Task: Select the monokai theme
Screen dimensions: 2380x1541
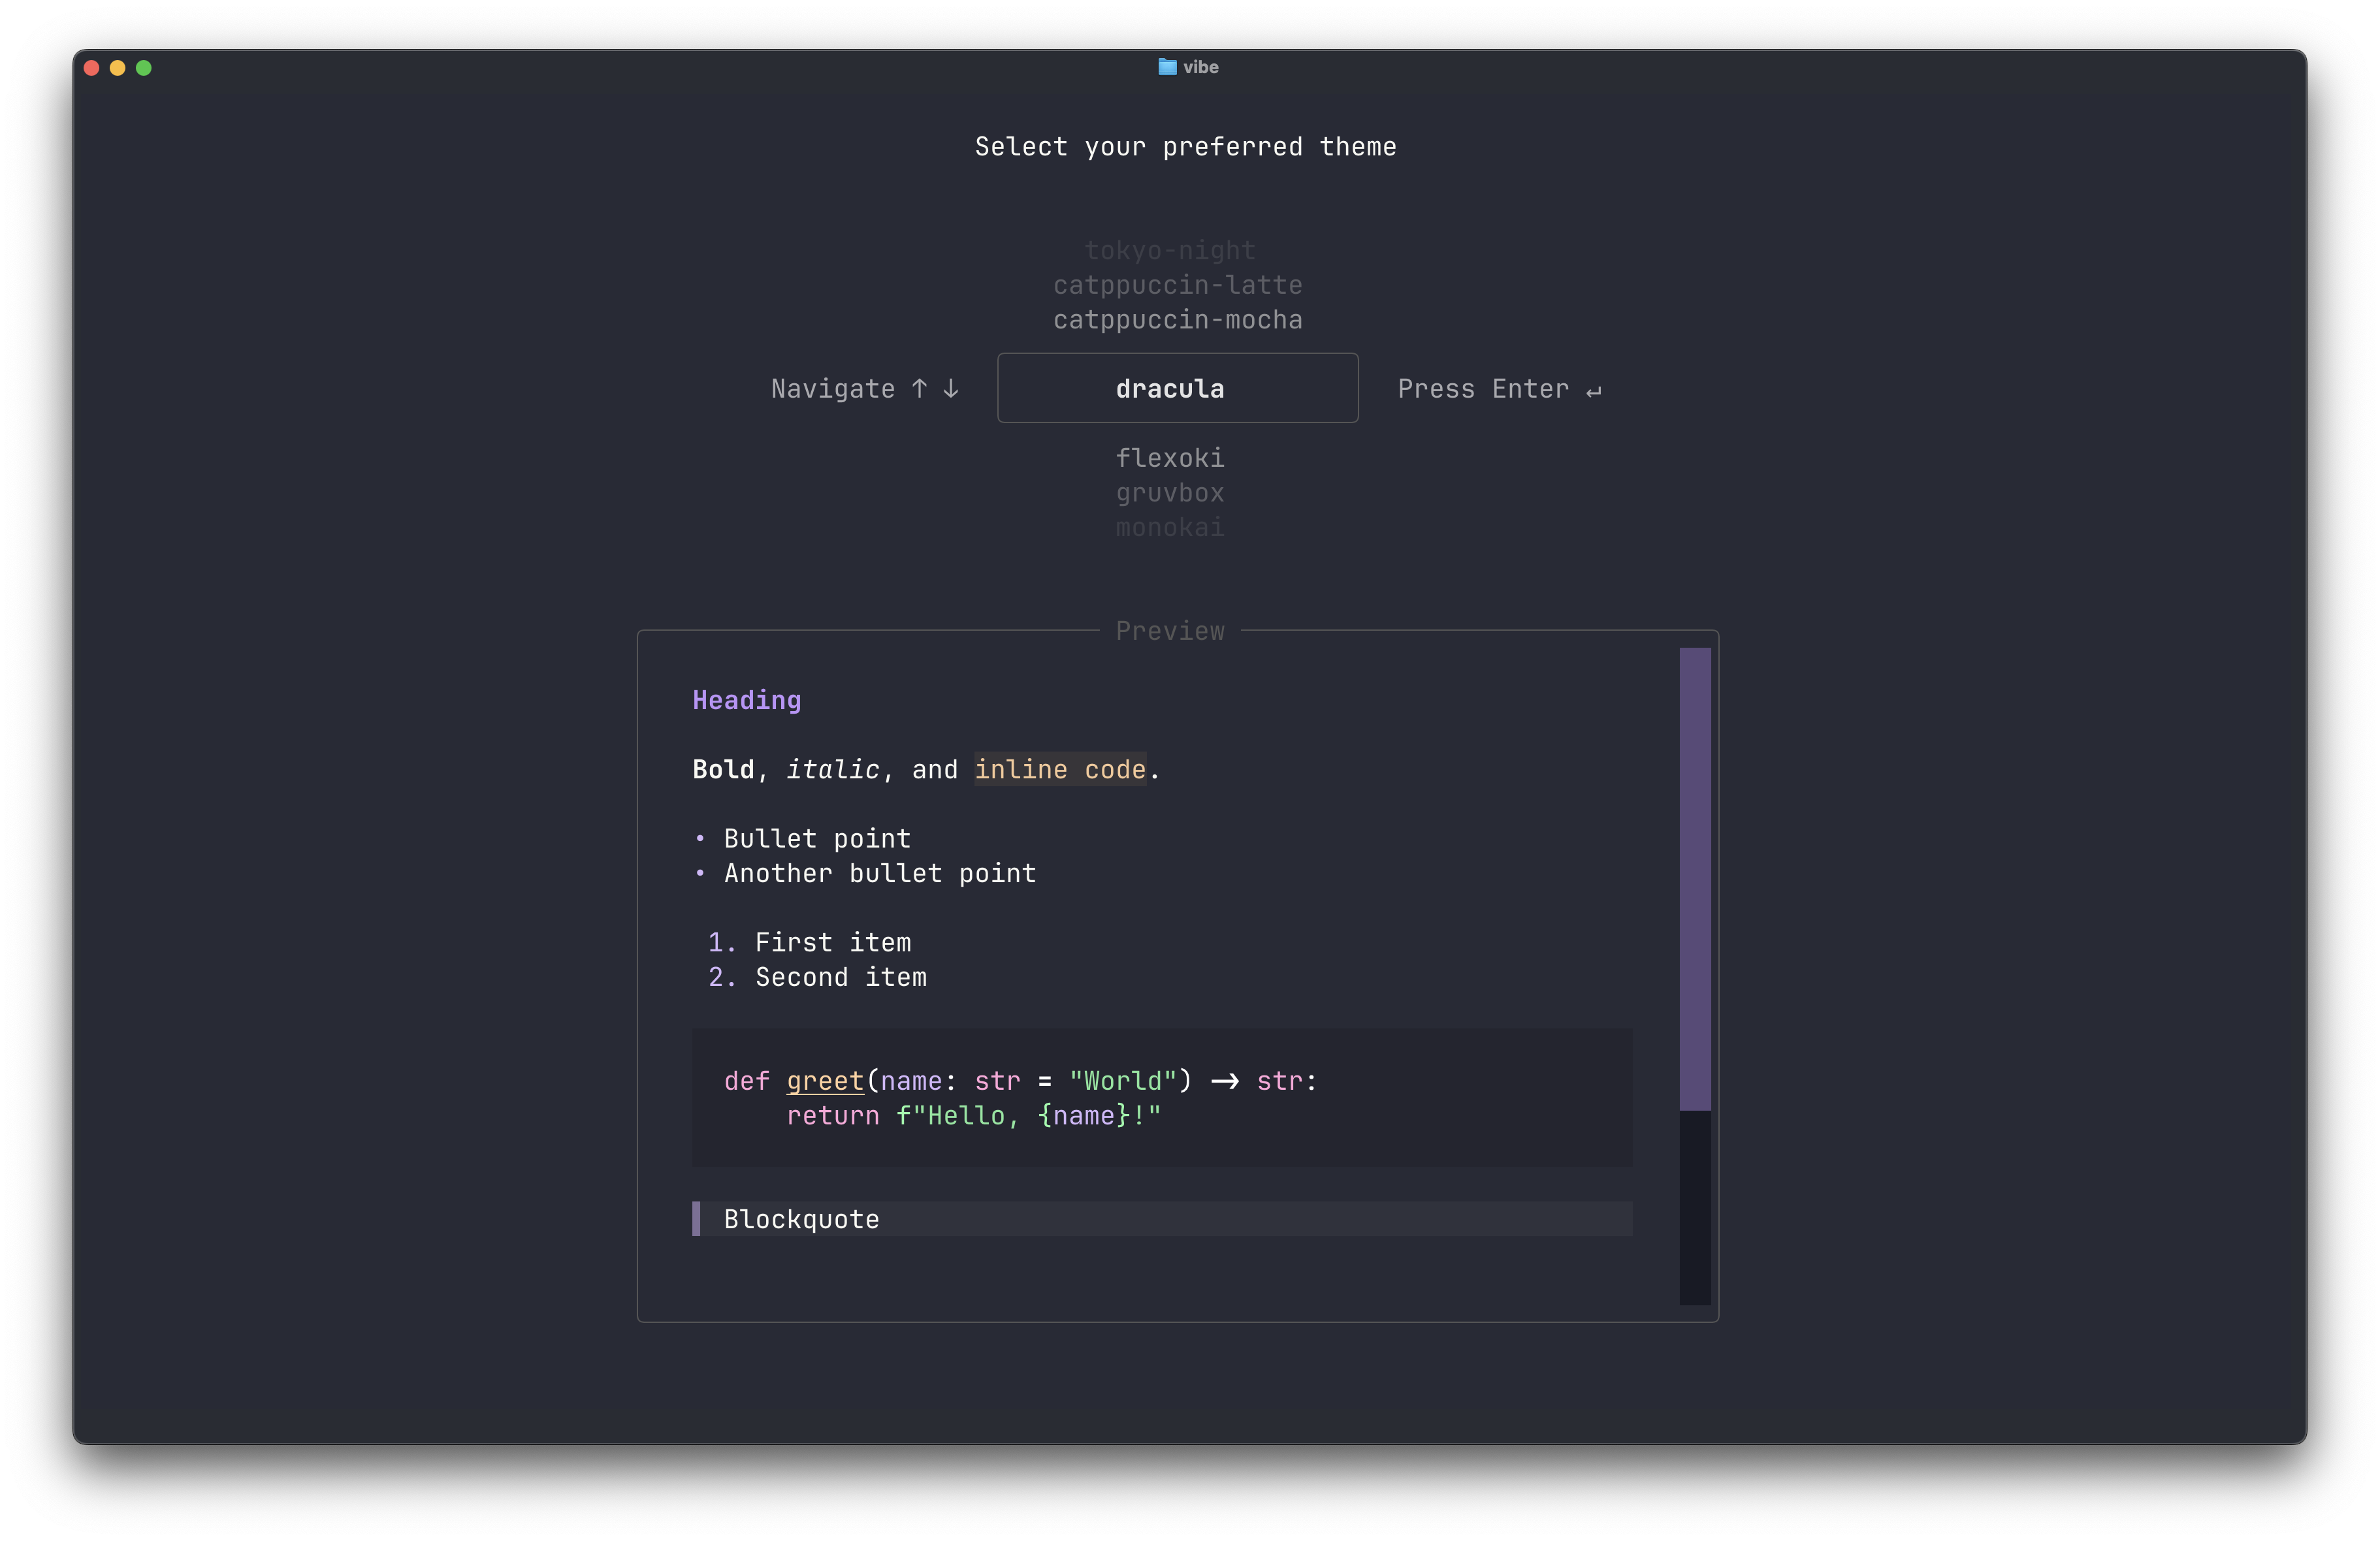Action: 1170,527
